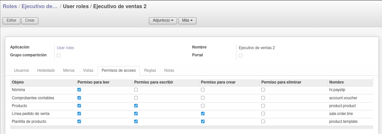Go to Roles breadcrumb link
The width and height of the screenshot is (382, 134).
[10, 6]
